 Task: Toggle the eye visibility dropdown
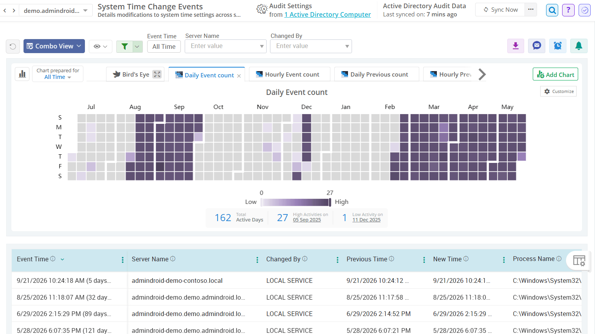tap(101, 46)
